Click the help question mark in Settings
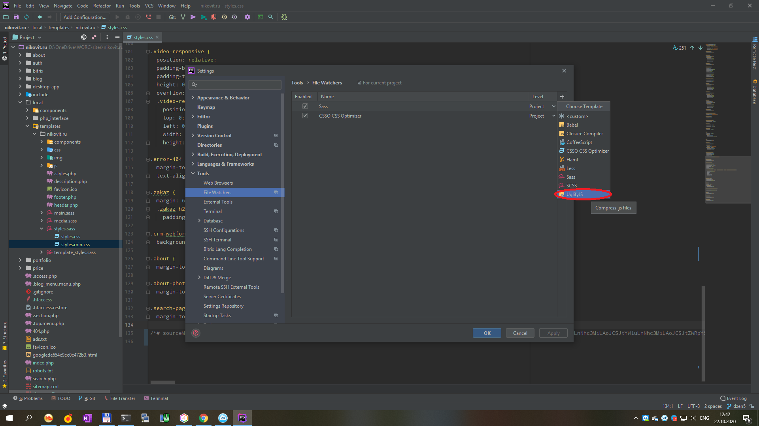 tap(196, 333)
